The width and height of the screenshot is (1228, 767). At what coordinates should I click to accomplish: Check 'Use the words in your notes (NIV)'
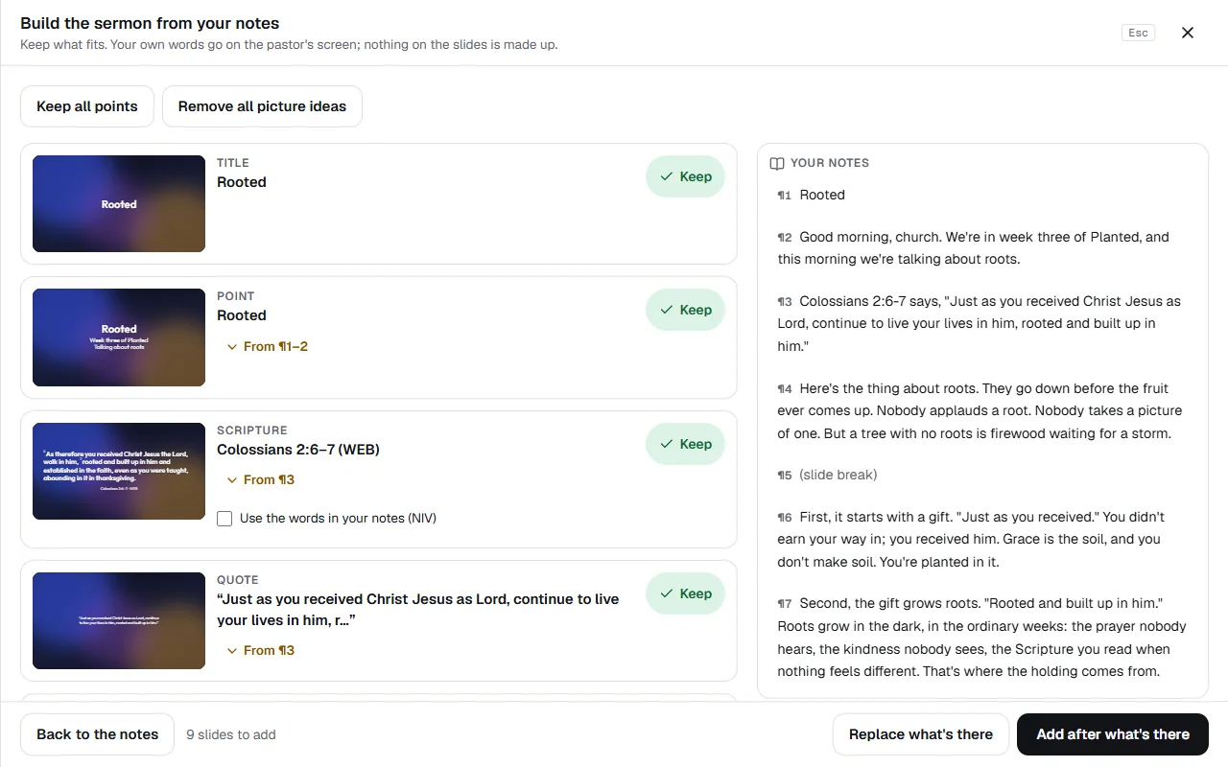point(224,519)
